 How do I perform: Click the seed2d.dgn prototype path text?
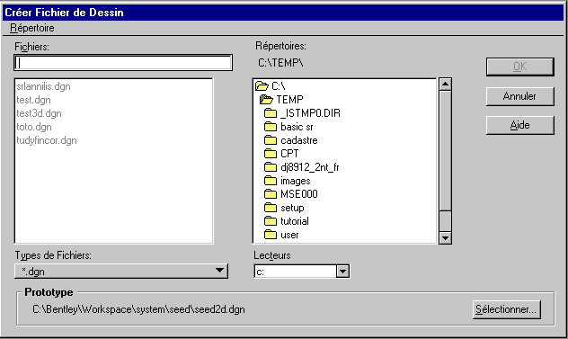138,309
